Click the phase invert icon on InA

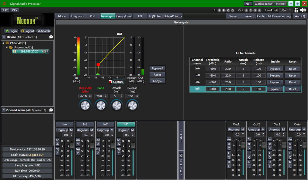(57, 144)
